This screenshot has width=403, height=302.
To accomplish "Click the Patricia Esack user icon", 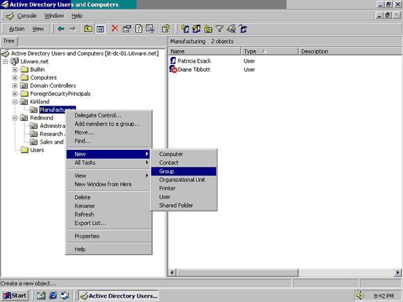I will coord(173,61).
